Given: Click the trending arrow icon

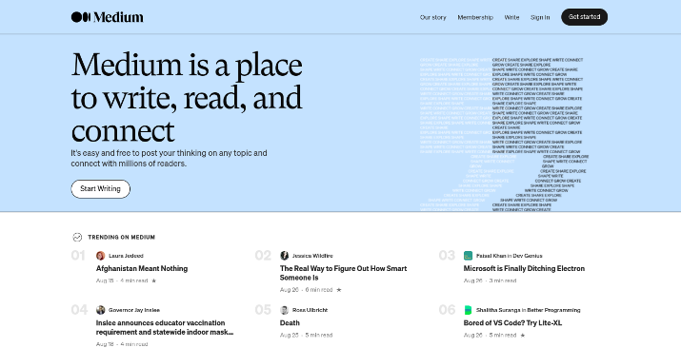Looking at the screenshot, I should pyautogui.click(x=77, y=237).
